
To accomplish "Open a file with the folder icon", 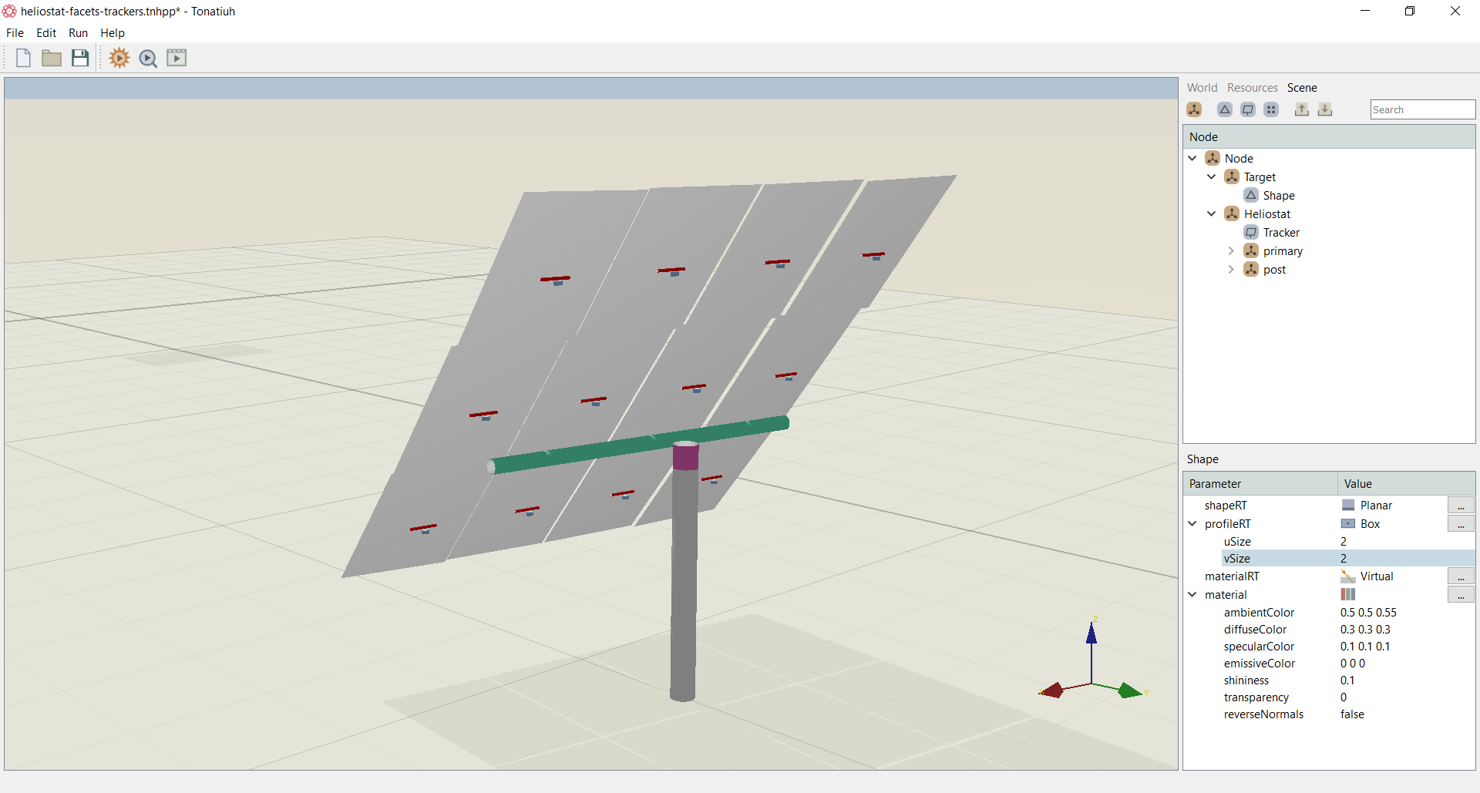I will pyautogui.click(x=52, y=58).
